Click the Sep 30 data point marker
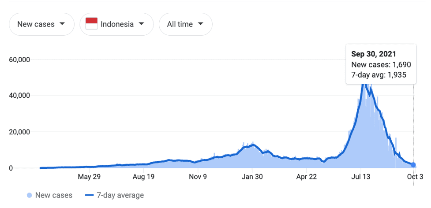This screenshot has width=431, height=208. 413,165
